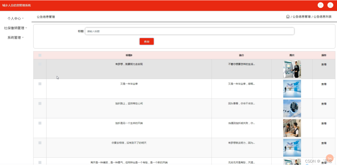Check the row 又是一年毕业季
The height and width of the screenshot is (166, 337).
[x=40, y=84]
